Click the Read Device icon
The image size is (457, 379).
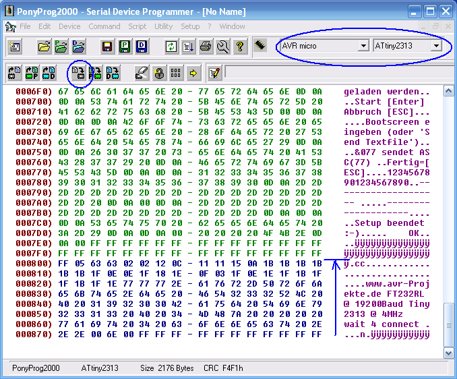click(x=14, y=73)
